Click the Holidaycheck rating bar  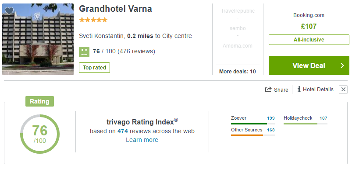coord(305,124)
